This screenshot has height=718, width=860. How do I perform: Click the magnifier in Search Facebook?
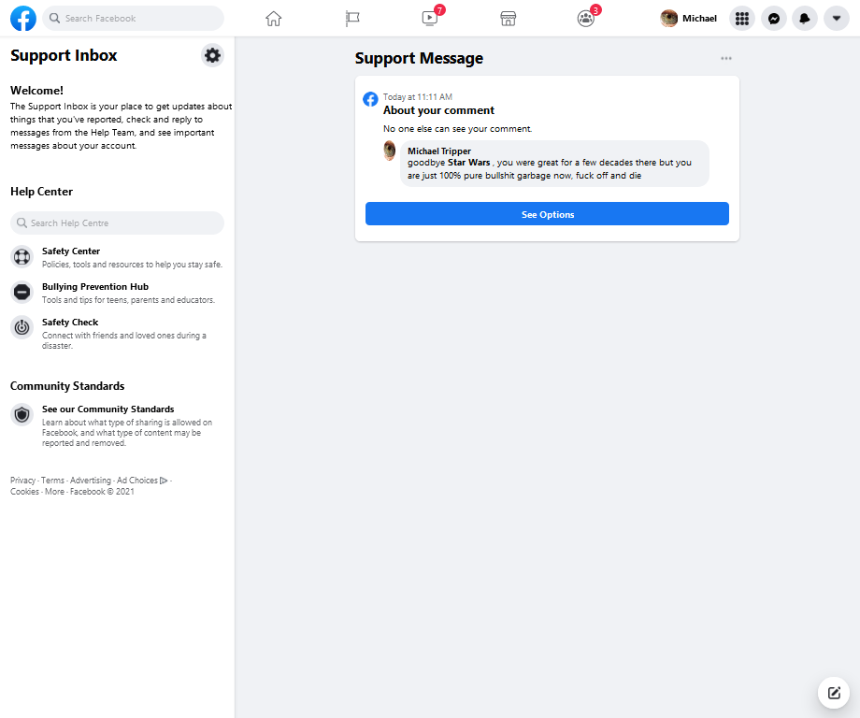click(x=54, y=18)
